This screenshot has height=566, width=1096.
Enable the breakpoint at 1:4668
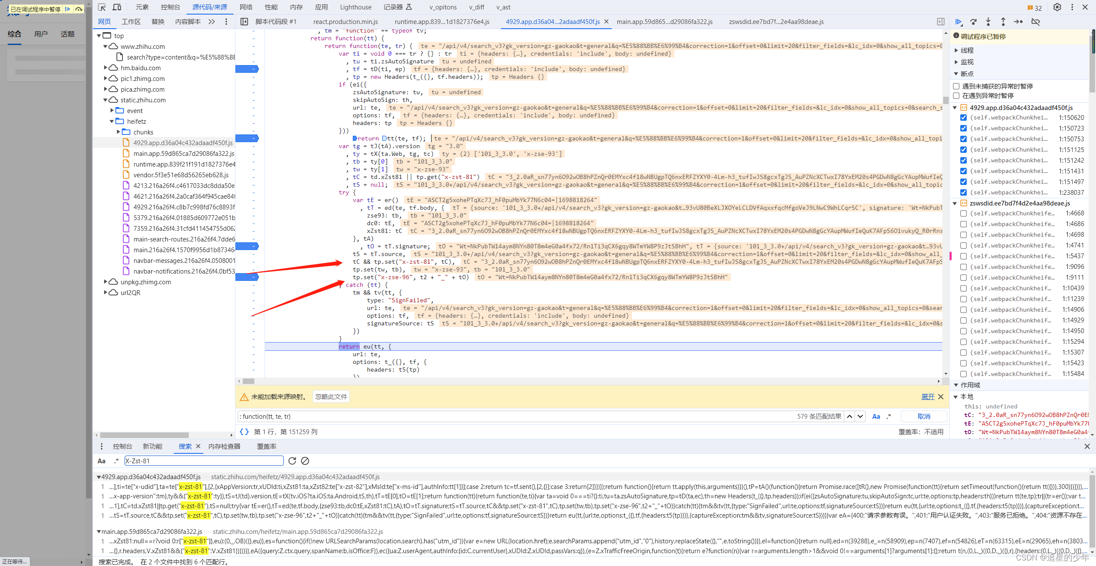[x=963, y=213]
